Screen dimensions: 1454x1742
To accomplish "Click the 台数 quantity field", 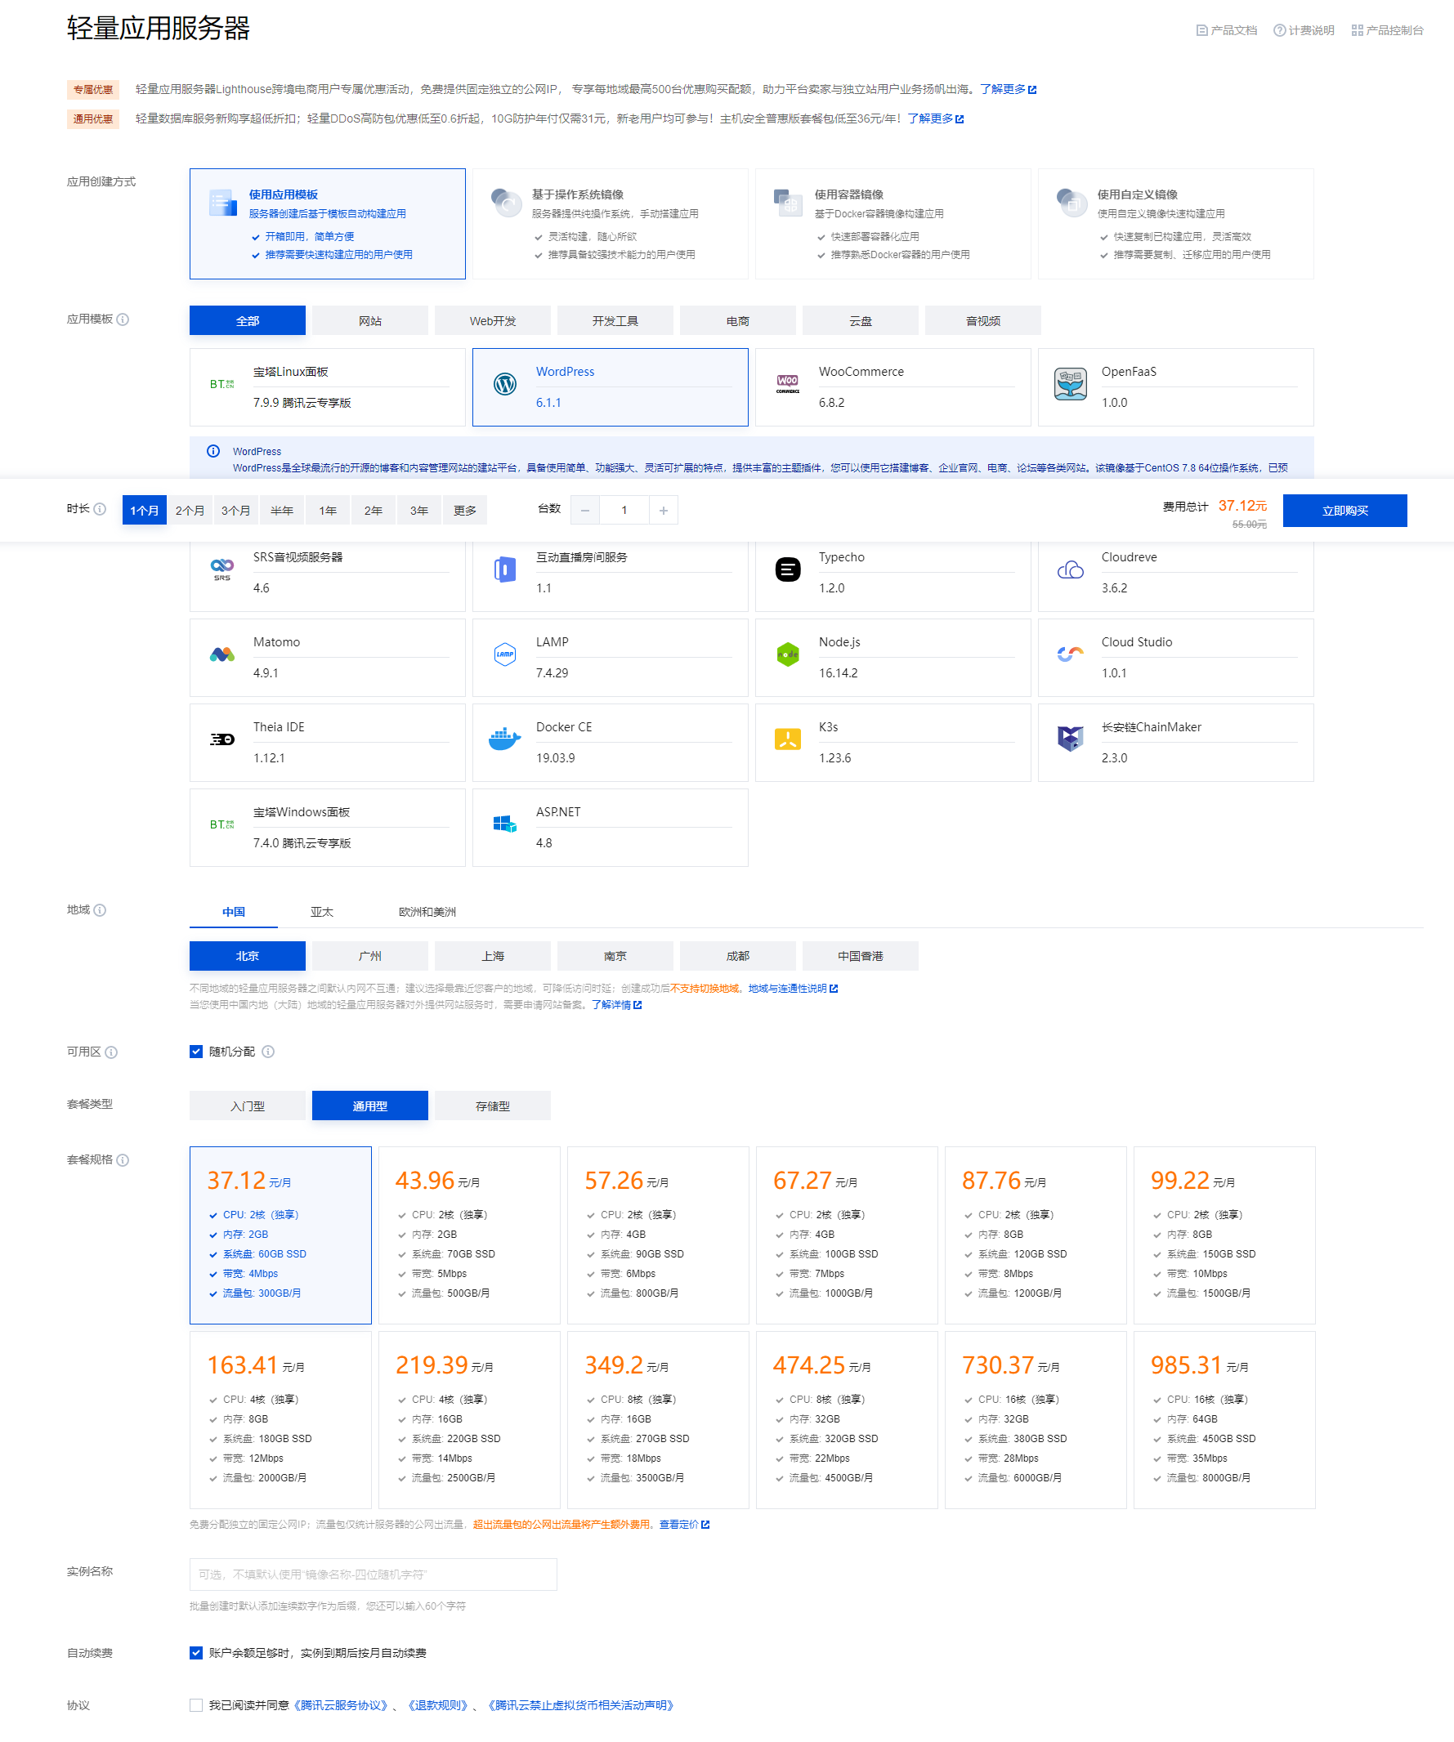I will (624, 510).
